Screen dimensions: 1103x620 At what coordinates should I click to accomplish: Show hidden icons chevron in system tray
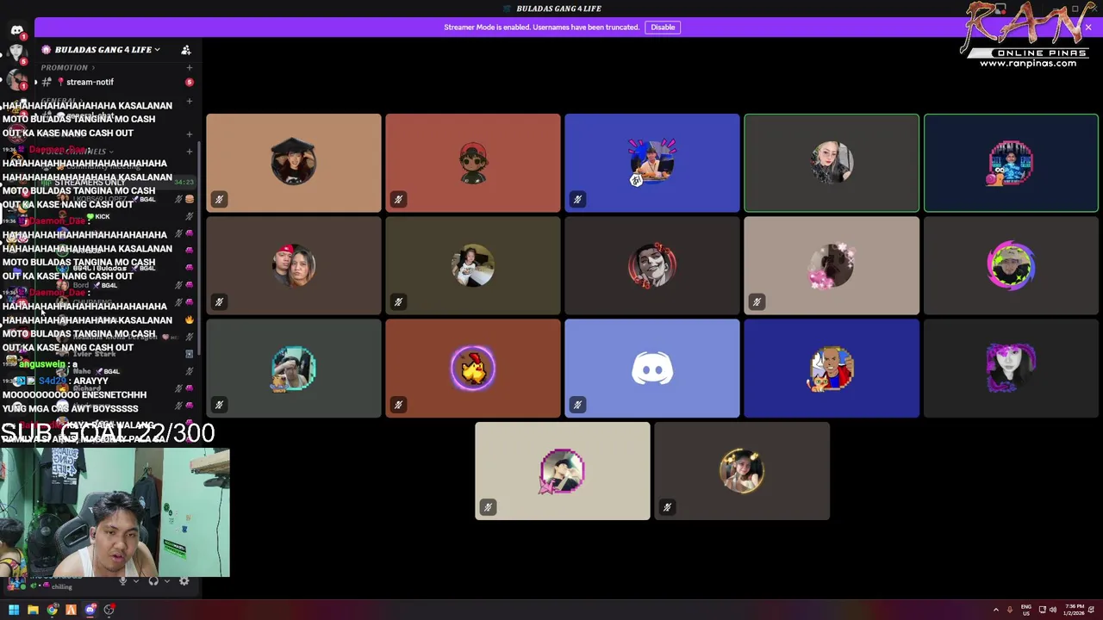click(x=996, y=610)
